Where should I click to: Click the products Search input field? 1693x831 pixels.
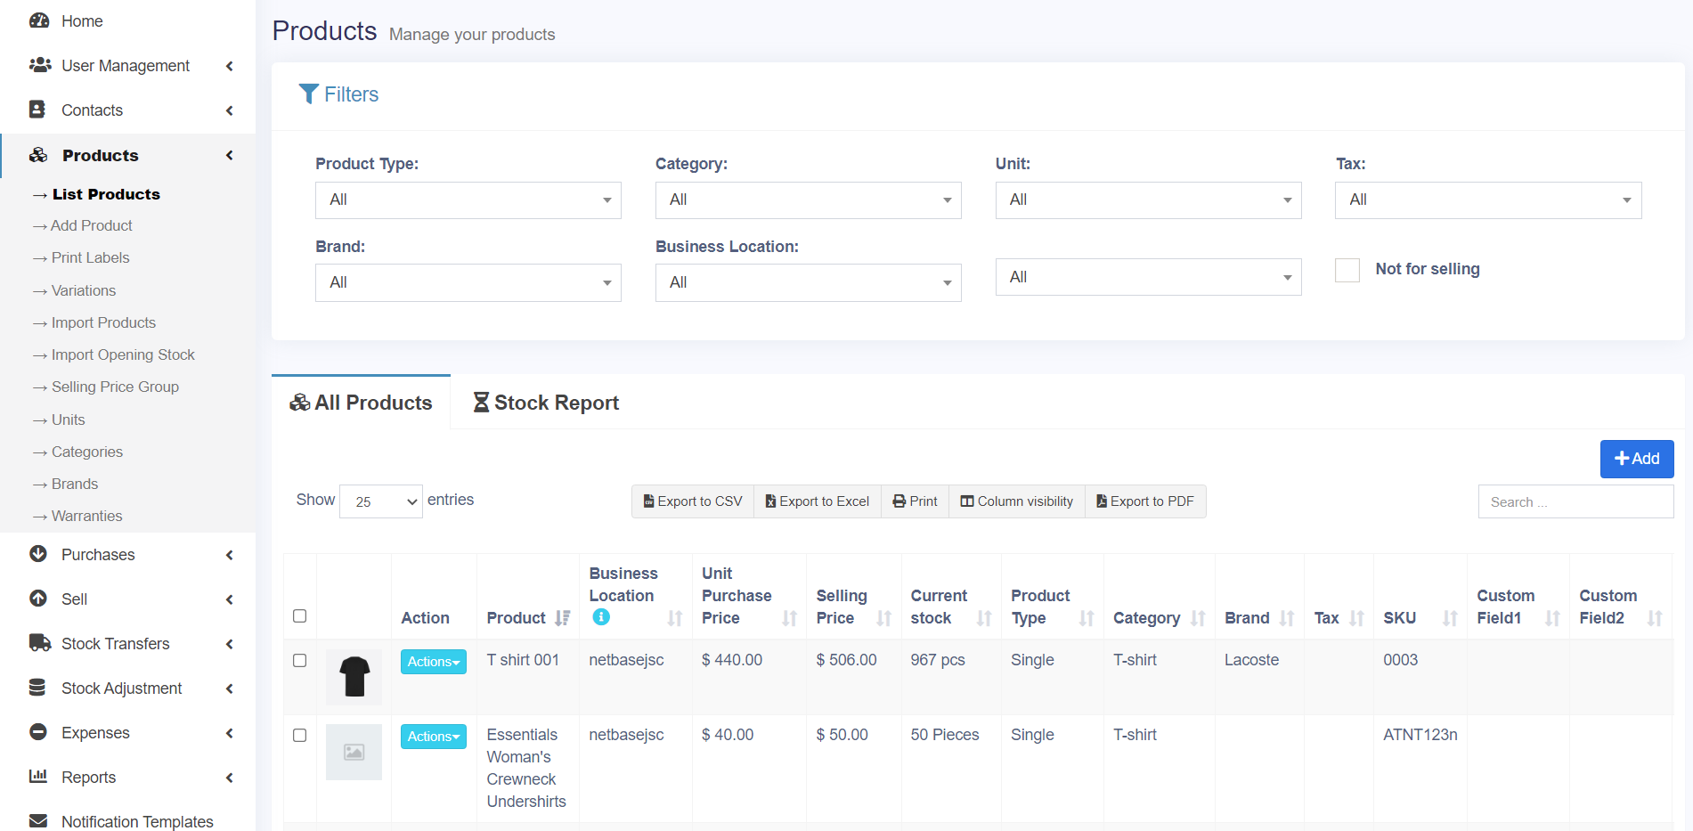(x=1575, y=501)
